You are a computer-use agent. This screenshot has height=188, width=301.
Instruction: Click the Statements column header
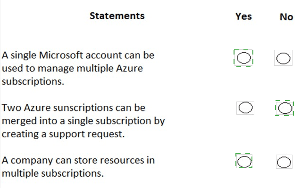click(x=117, y=16)
